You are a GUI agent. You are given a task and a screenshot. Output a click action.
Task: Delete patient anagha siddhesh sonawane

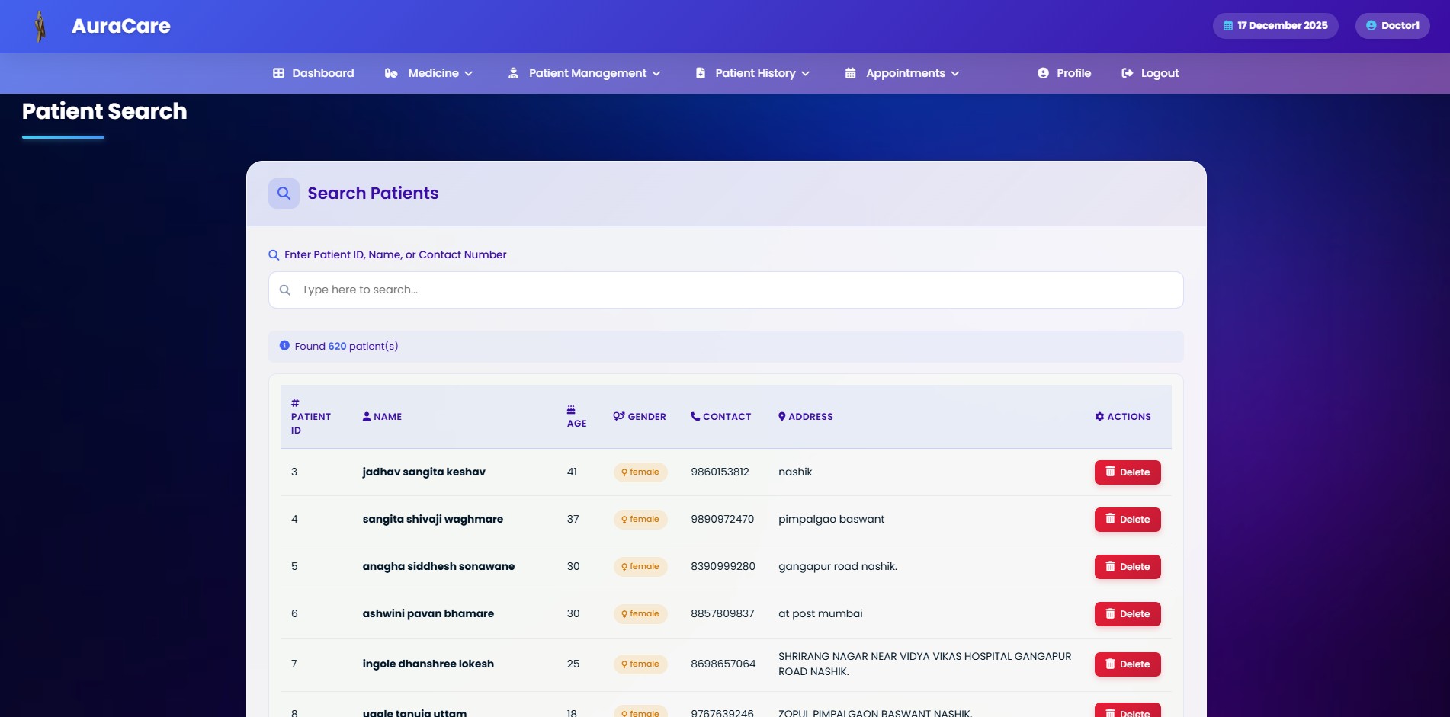pos(1127,567)
